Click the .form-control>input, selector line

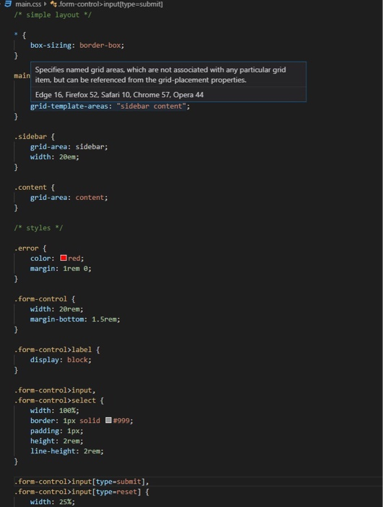pos(55,390)
